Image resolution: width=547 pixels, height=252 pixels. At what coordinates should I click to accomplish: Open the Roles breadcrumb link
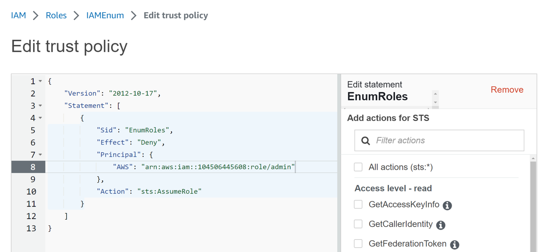pos(56,15)
